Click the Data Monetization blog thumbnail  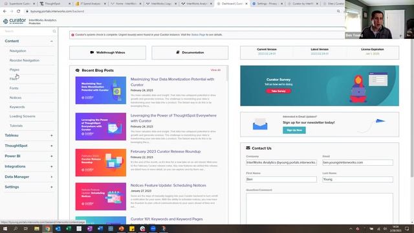(101, 91)
